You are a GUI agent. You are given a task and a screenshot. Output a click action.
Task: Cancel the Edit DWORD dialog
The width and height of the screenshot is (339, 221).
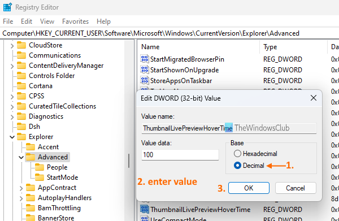pos(295,188)
